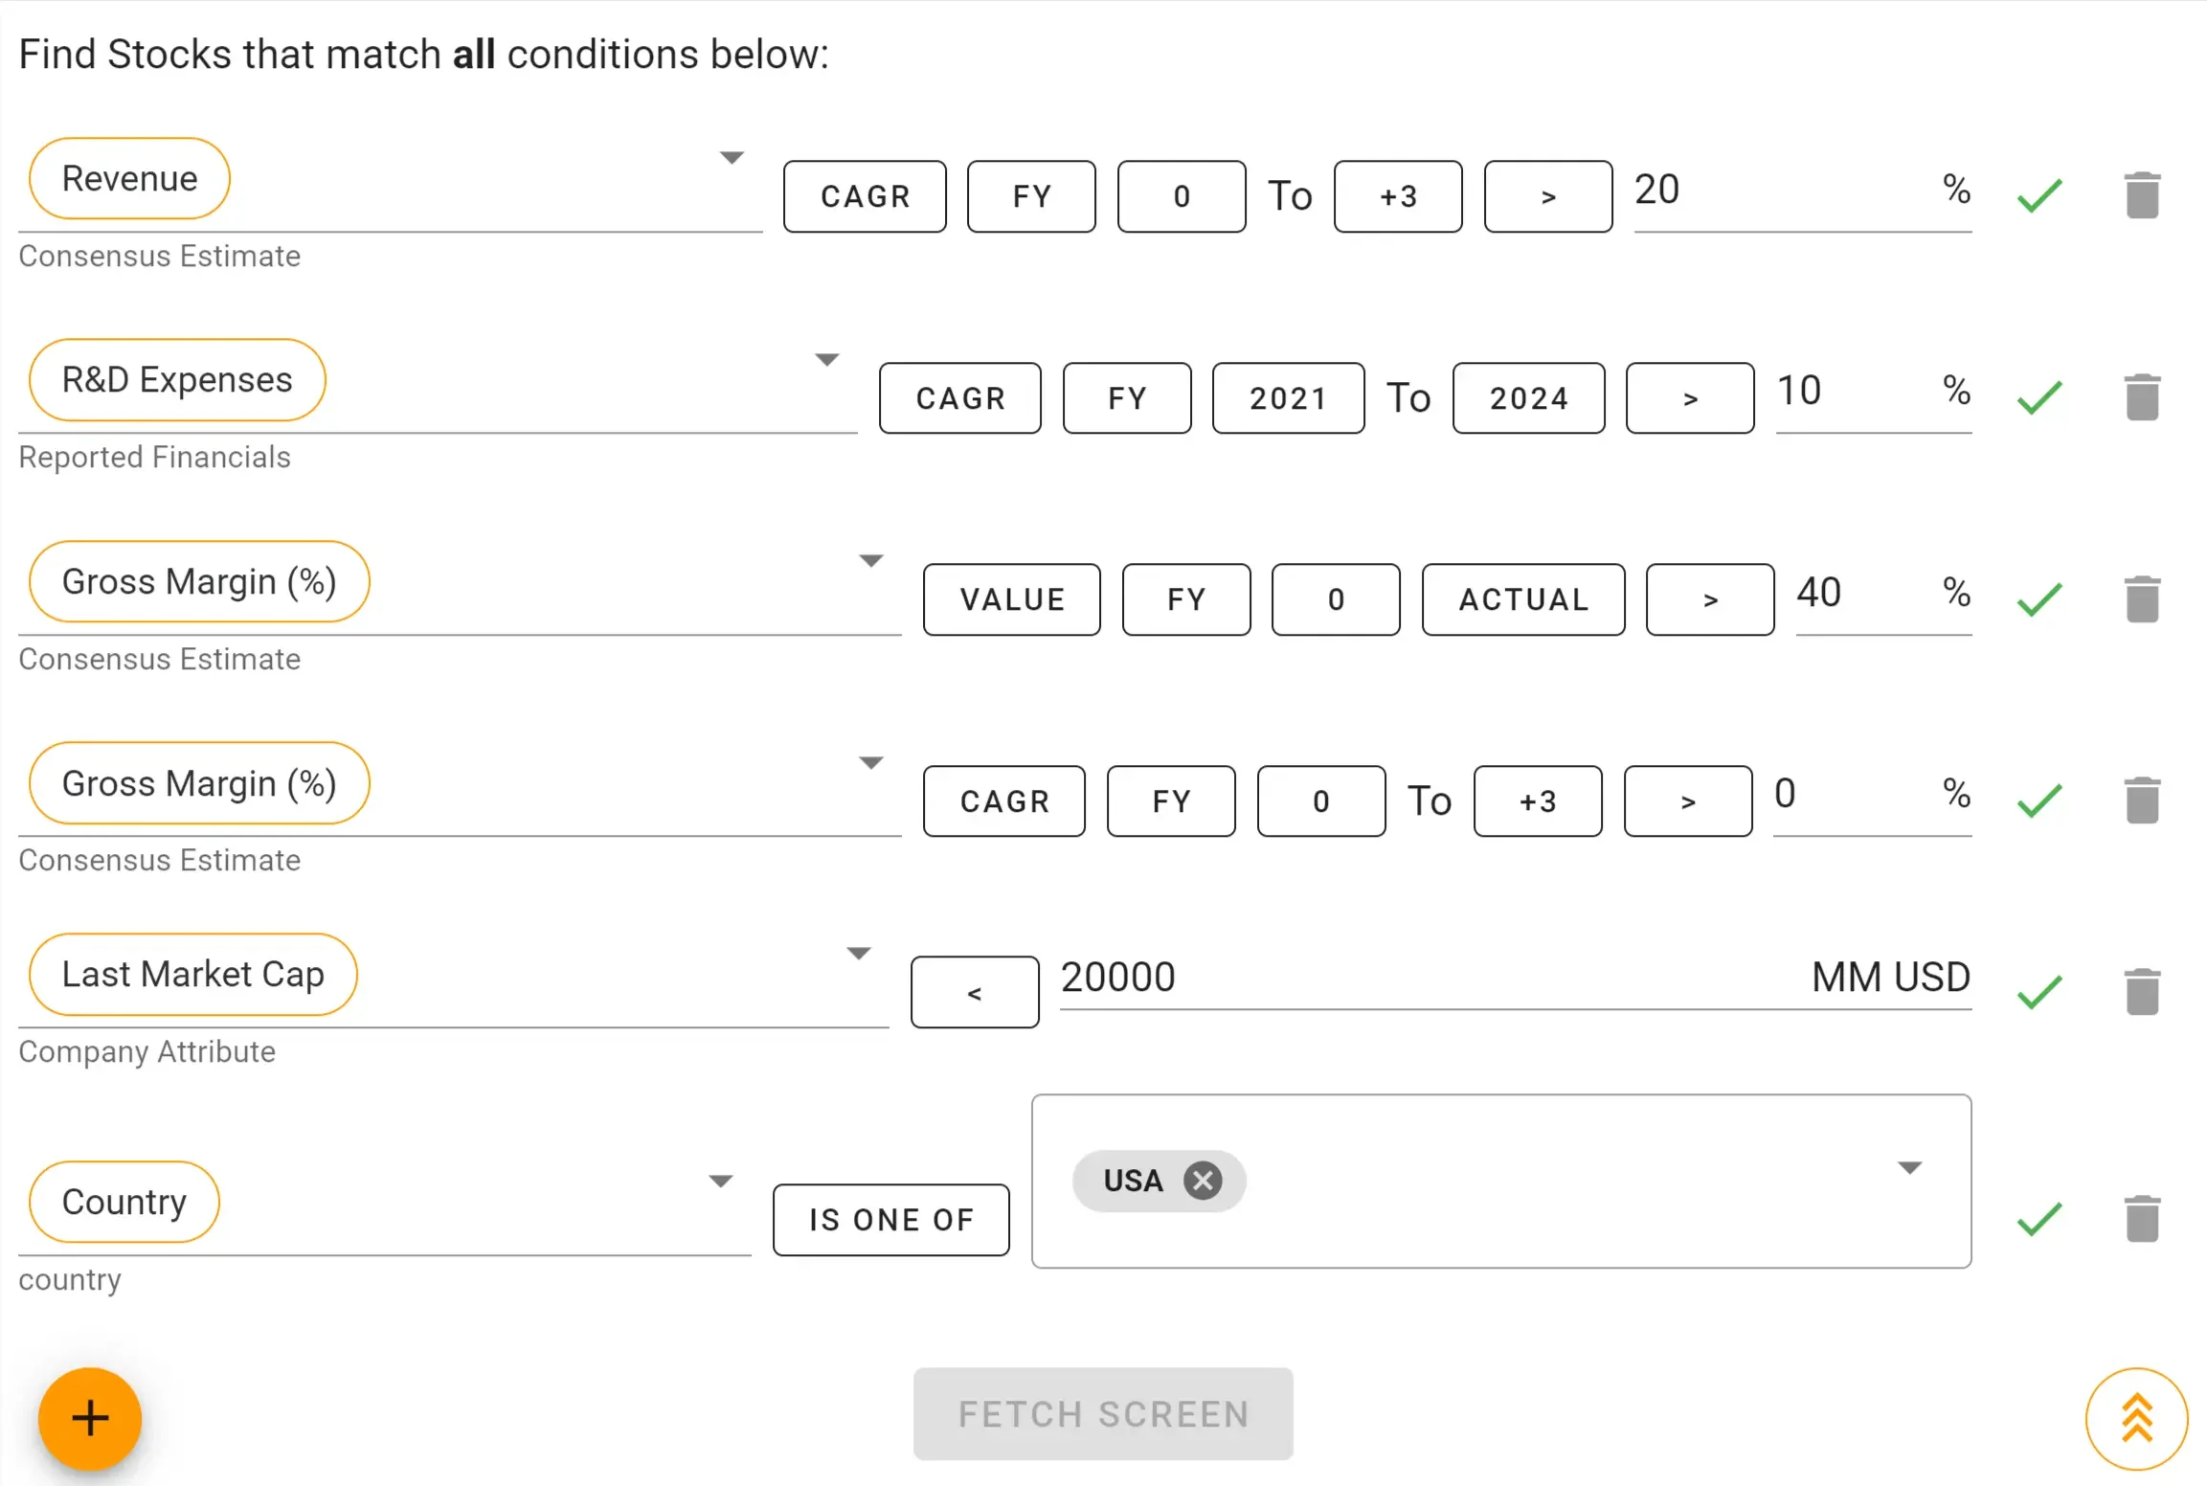Open the Revenue metric dropdown arrow

(732, 158)
